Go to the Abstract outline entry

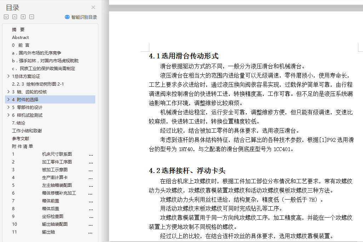21,37
